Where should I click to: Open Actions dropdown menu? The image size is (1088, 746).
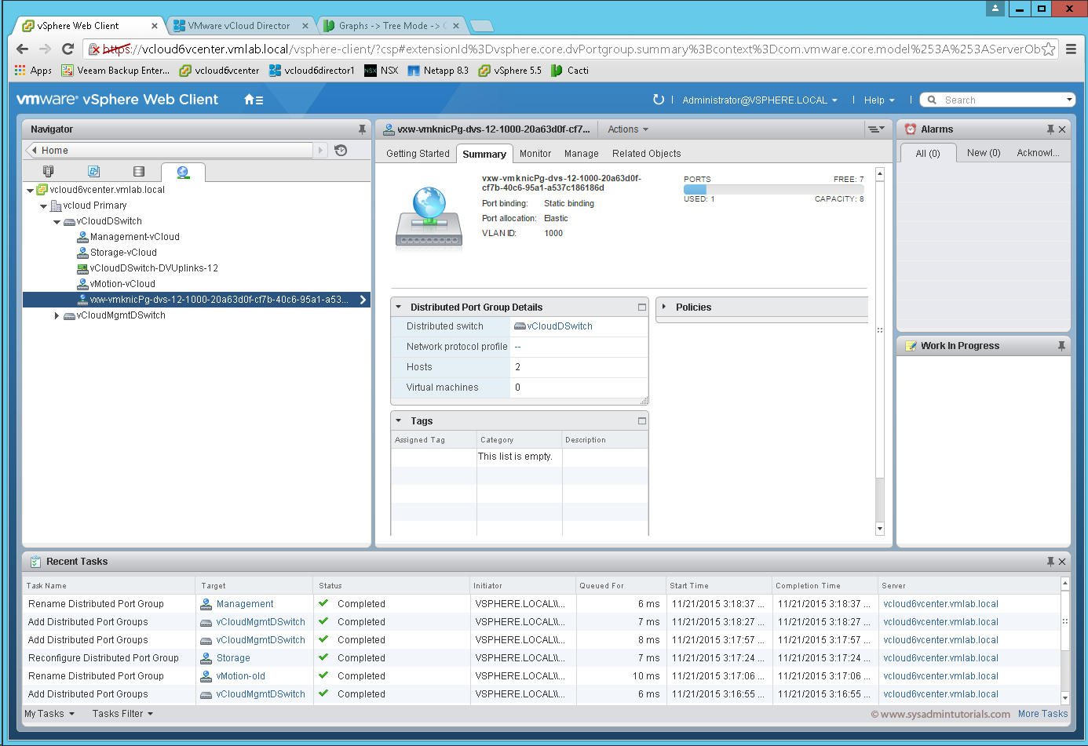pyautogui.click(x=628, y=129)
